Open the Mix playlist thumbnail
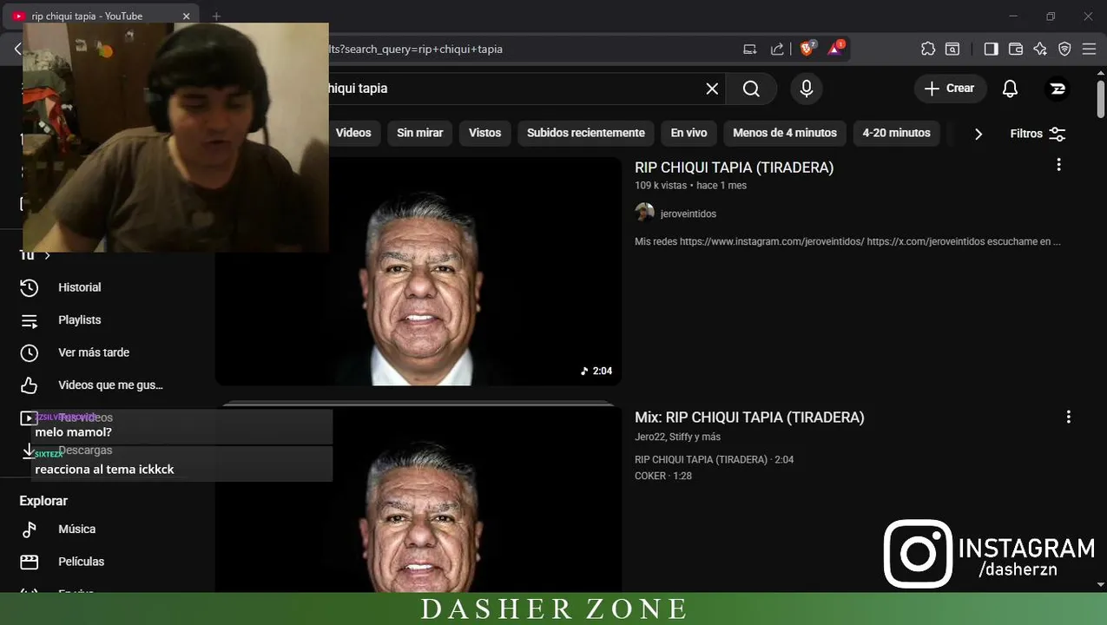 click(x=418, y=500)
